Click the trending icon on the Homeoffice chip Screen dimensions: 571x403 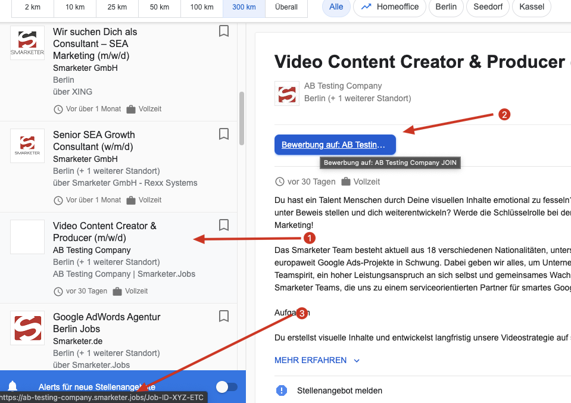[x=366, y=7]
